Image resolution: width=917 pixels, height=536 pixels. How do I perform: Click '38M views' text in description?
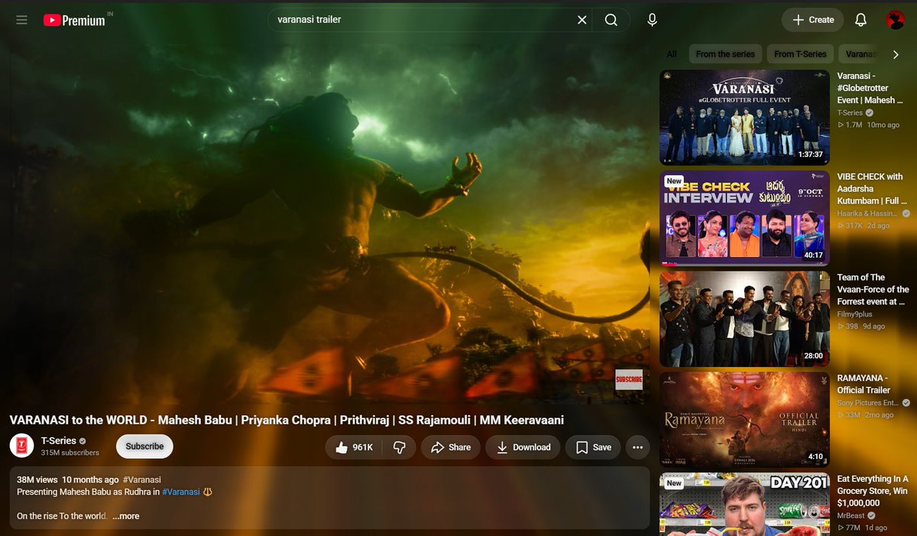point(37,479)
